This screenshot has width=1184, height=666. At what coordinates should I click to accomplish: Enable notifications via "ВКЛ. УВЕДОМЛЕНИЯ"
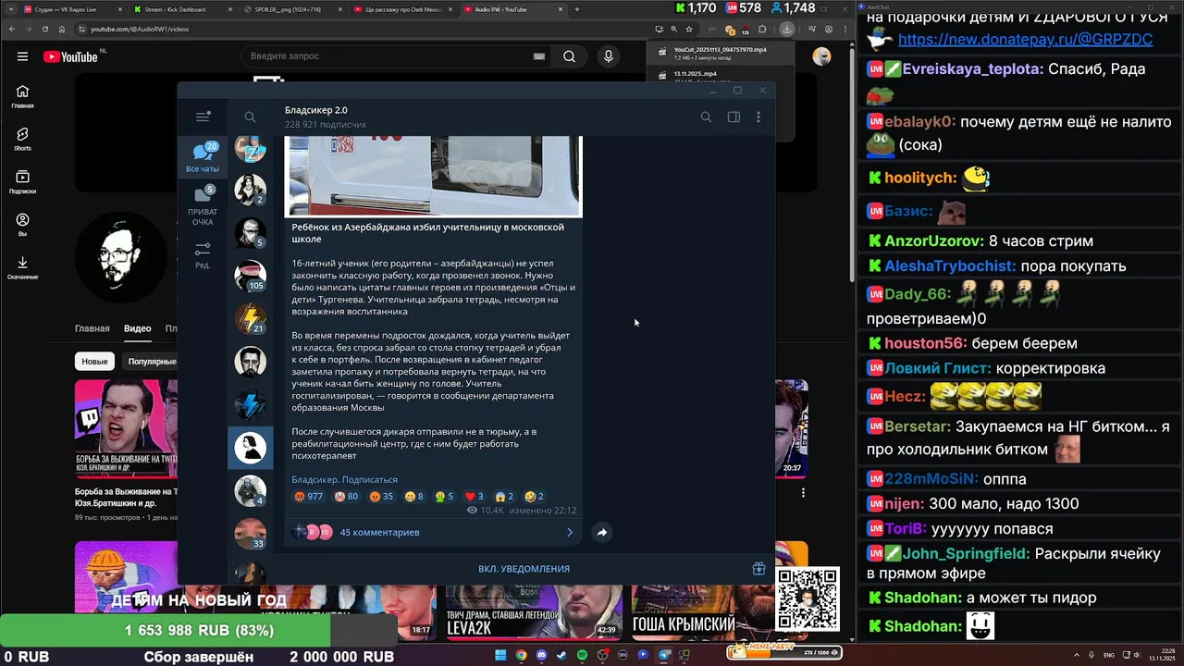pos(524,569)
